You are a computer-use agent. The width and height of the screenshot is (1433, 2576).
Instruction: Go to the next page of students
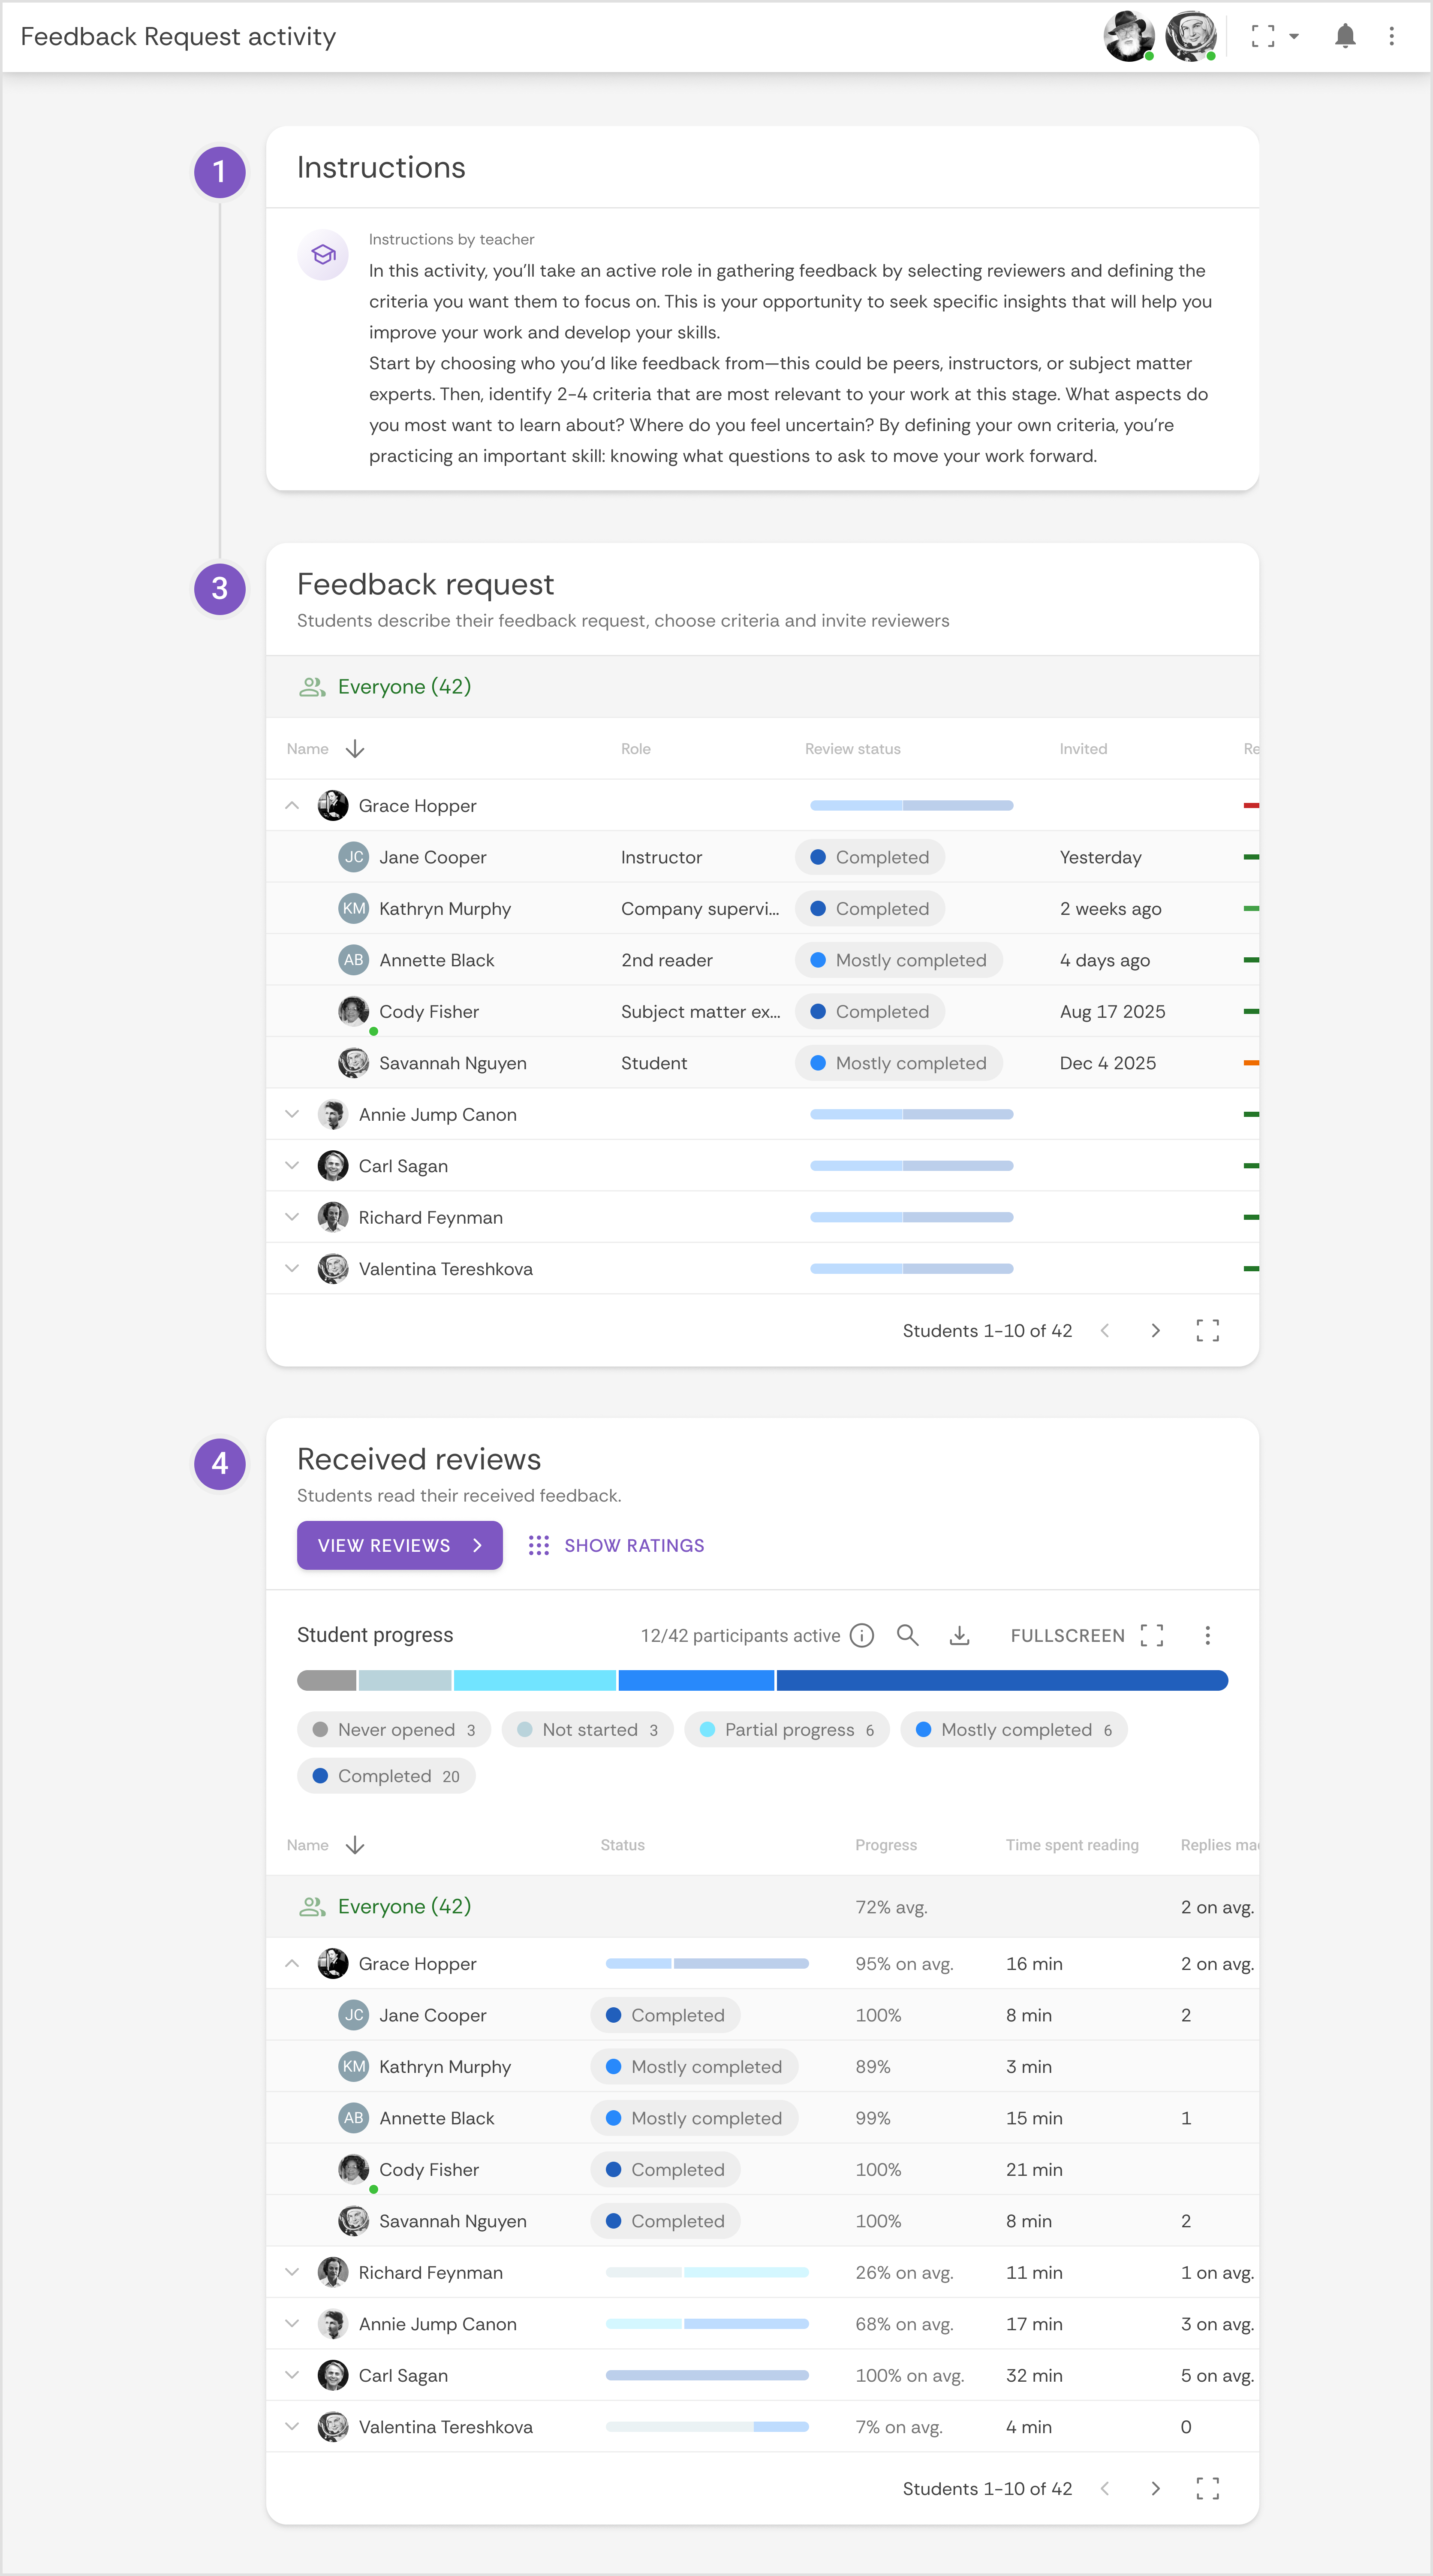point(1156,1330)
